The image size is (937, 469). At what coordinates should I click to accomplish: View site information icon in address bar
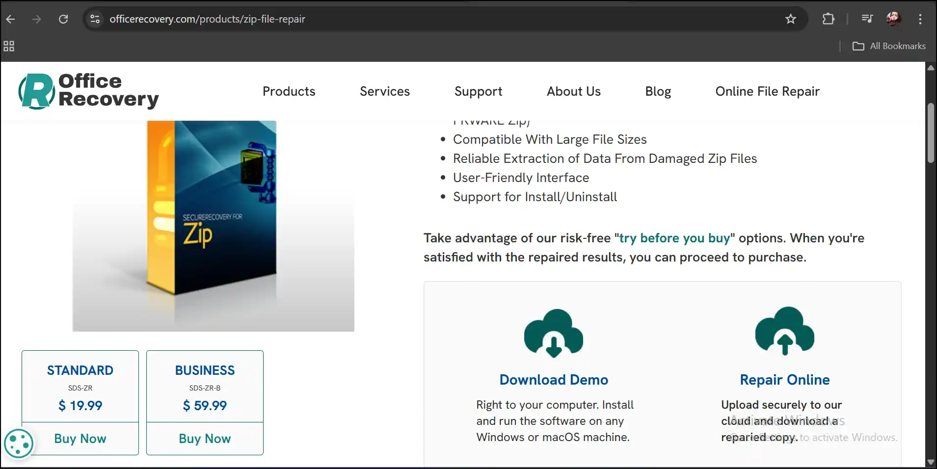(95, 19)
